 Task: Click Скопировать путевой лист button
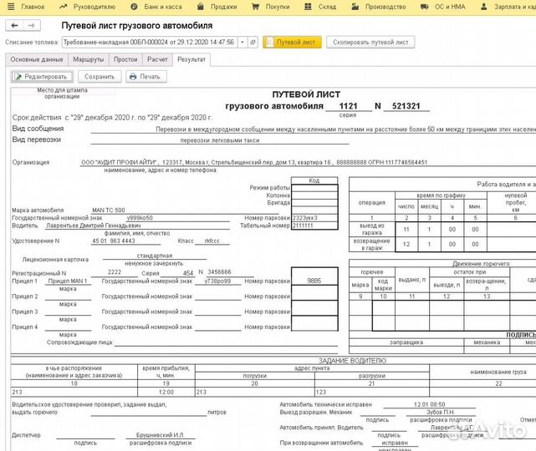[x=369, y=42]
